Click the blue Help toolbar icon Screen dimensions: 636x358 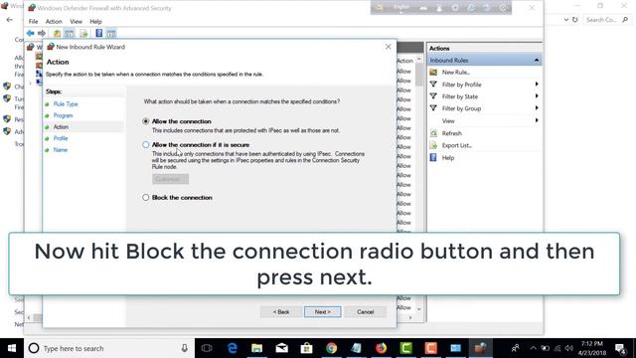click(x=98, y=33)
